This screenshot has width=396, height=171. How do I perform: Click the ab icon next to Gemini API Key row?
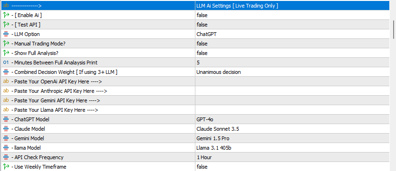click(x=6, y=100)
